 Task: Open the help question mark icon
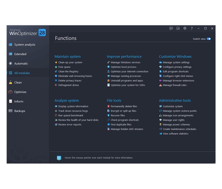pos(192,28)
